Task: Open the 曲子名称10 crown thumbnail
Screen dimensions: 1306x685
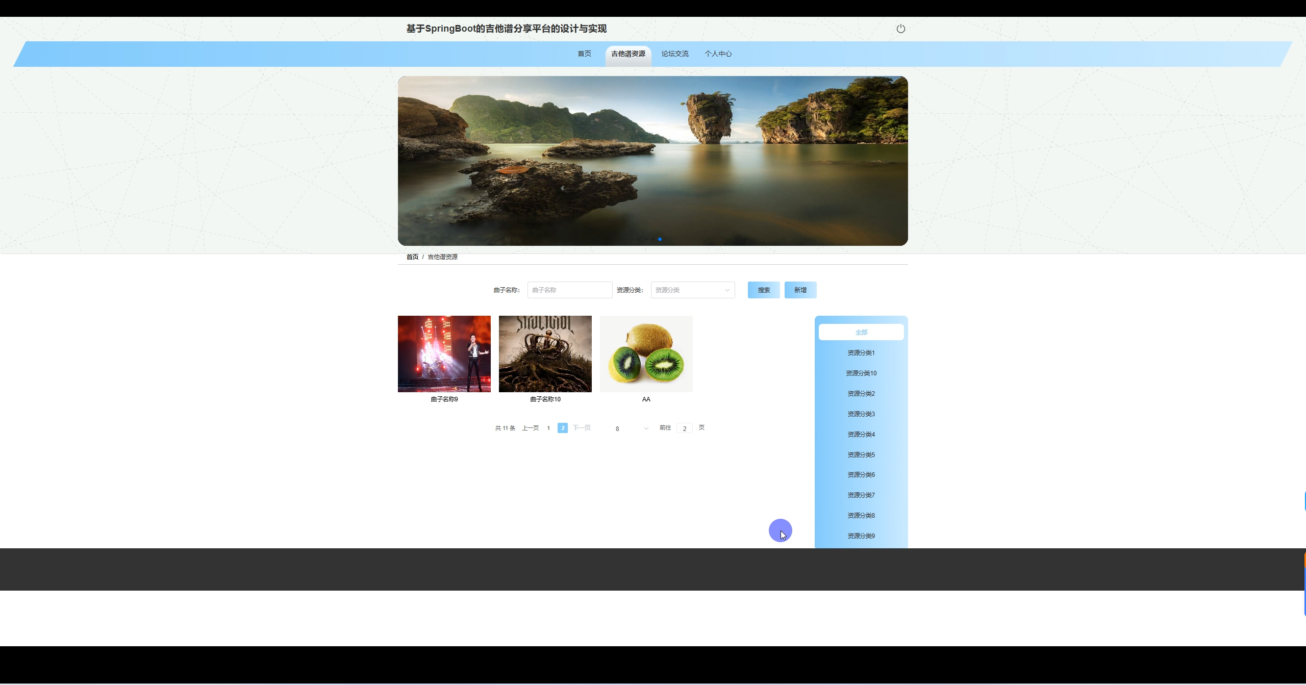Action: point(545,354)
